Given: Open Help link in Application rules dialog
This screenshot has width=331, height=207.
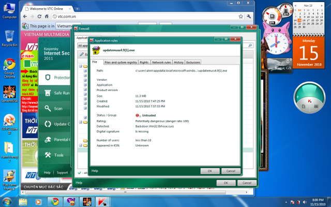Looking at the screenshot, I should pos(95,171).
